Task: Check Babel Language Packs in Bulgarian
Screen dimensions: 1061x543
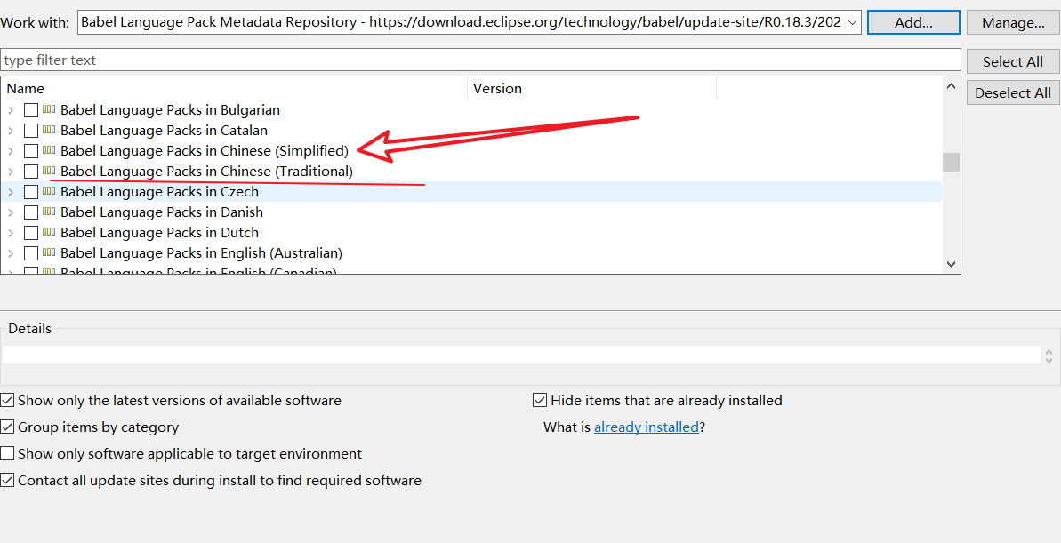Action: click(x=31, y=110)
